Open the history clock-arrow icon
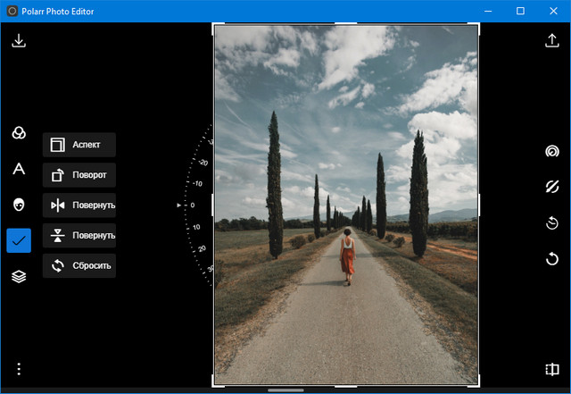The image size is (571, 394). 551,222
